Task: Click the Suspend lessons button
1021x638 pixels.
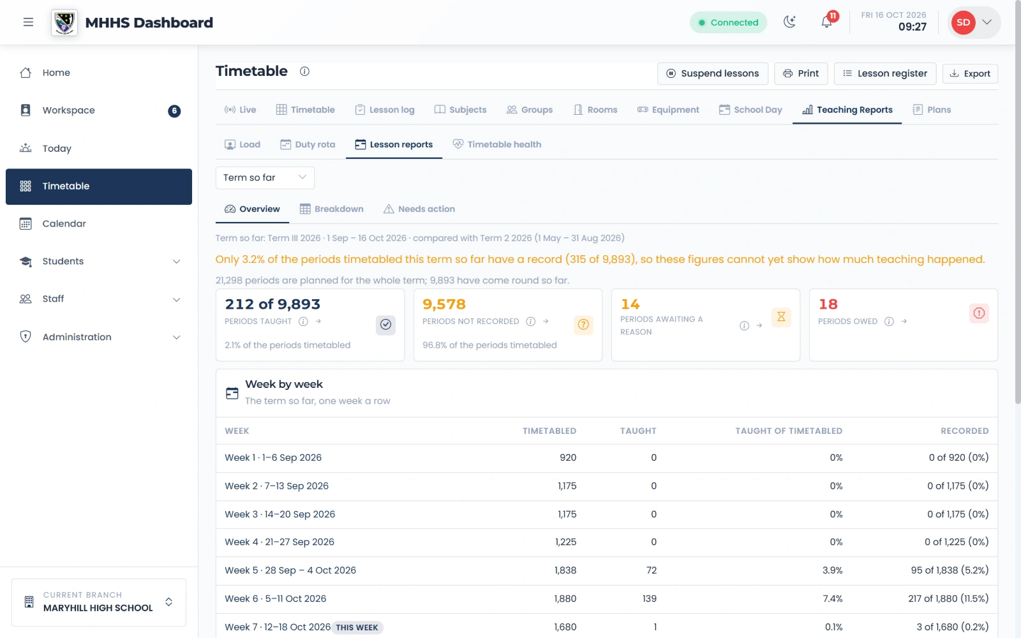Action: point(713,73)
